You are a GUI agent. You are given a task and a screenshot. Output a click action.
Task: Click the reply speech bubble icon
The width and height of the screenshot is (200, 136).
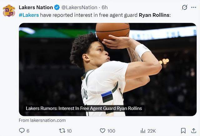point(22,131)
